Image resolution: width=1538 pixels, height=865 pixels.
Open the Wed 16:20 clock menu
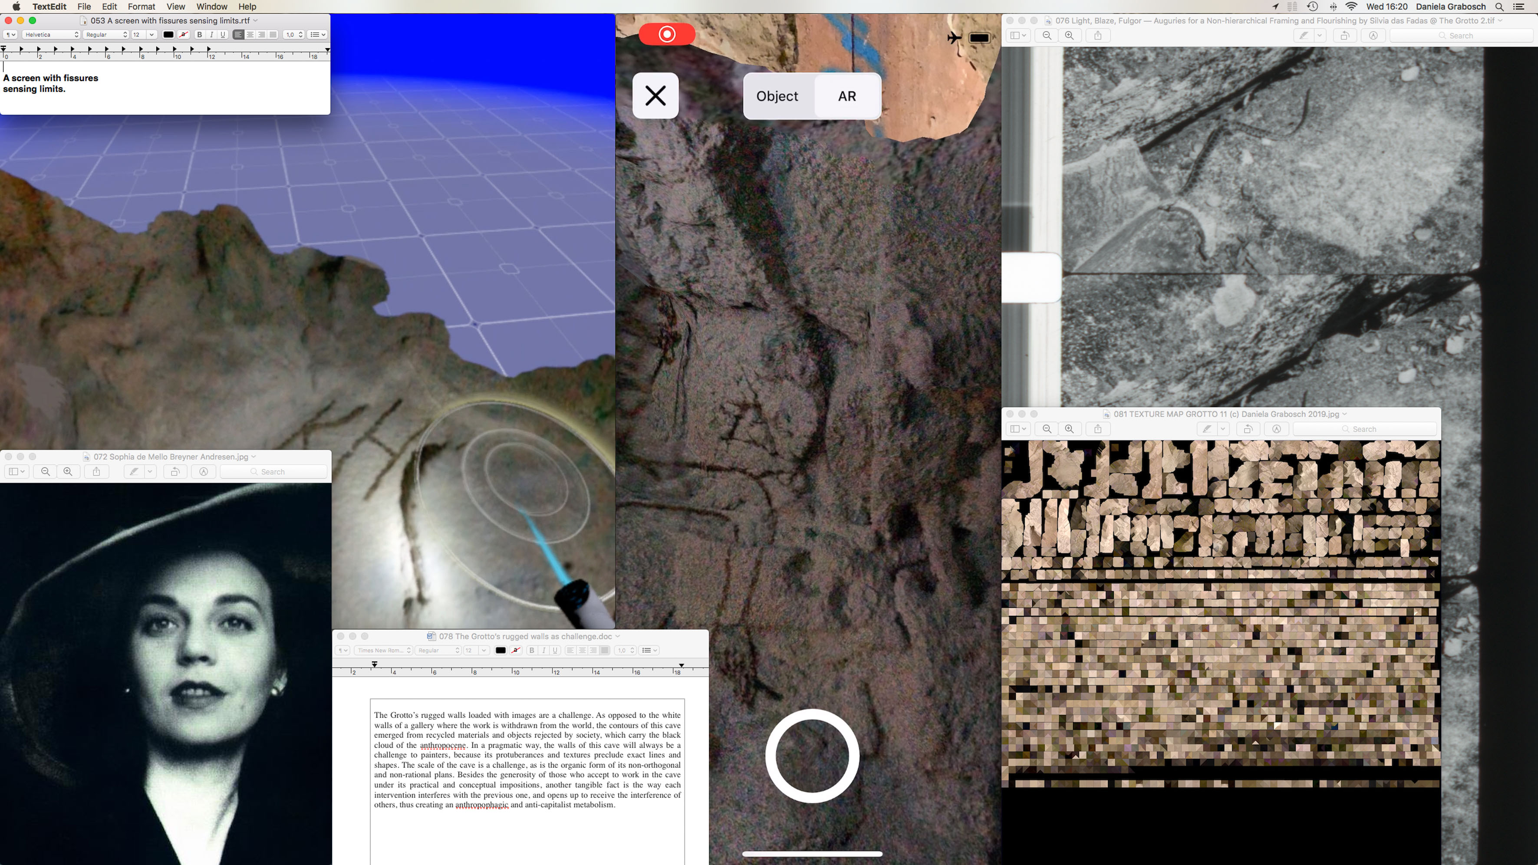[x=1387, y=7]
